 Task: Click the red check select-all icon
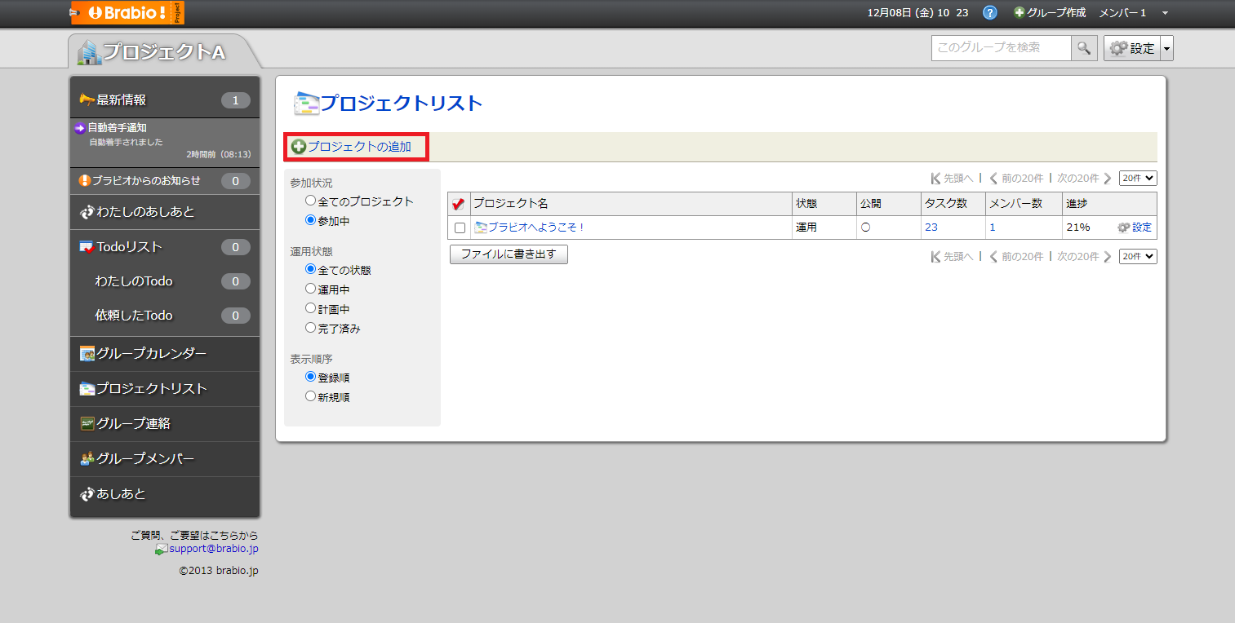(x=459, y=204)
